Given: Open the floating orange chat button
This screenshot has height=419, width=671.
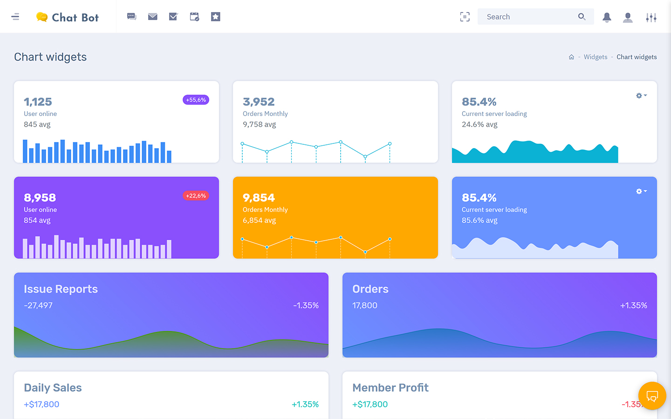Looking at the screenshot, I should [x=652, y=396].
